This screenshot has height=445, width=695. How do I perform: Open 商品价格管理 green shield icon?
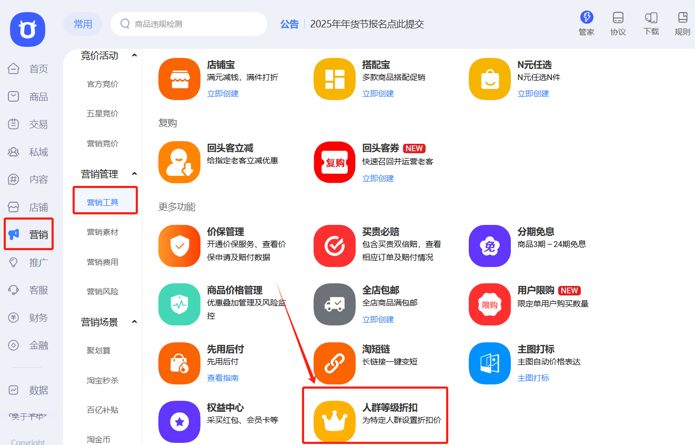179,304
